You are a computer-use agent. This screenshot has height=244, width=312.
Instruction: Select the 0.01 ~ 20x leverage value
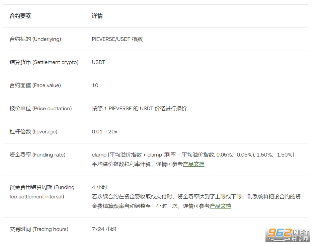point(104,132)
